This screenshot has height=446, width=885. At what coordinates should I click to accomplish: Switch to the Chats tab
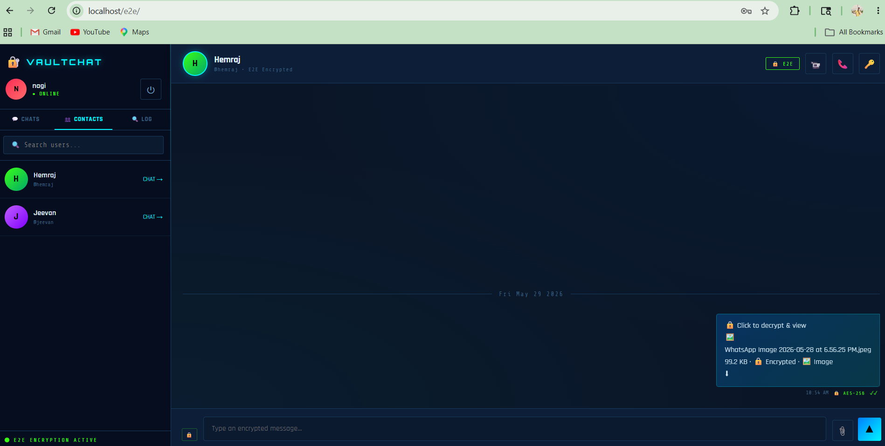[26, 119]
